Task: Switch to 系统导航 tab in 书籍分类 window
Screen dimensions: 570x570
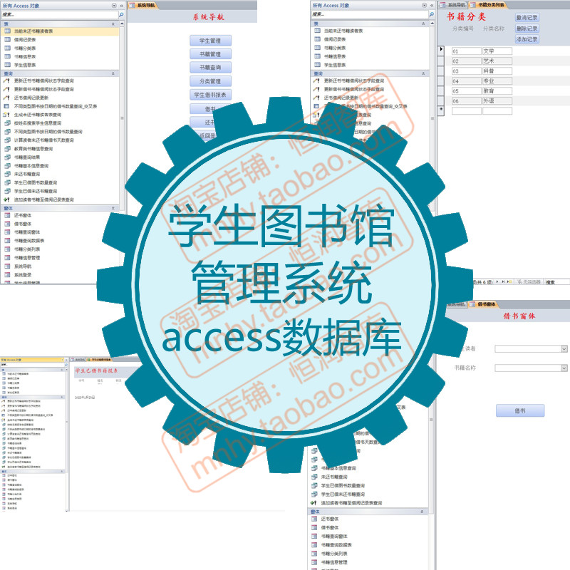Action: (x=453, y=5)
